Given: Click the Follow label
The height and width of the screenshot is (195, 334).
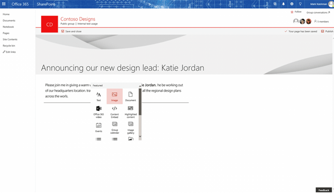Looking at the screenshot, I should [298, 12].
